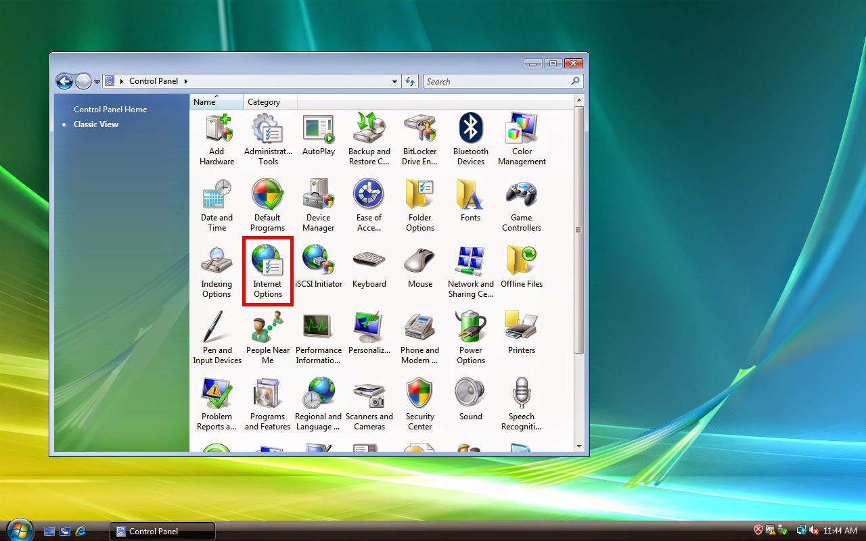Click the scrollbar down arrow
Image resolution: width=866 pixels, height=541 pixels.
[578, 446]
